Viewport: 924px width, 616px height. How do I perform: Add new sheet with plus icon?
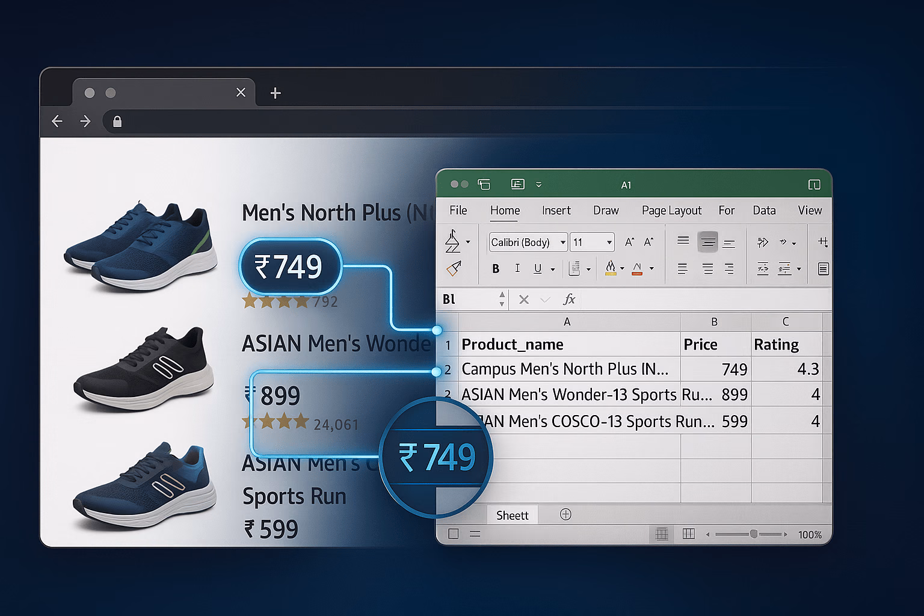[x=565, y=514]
